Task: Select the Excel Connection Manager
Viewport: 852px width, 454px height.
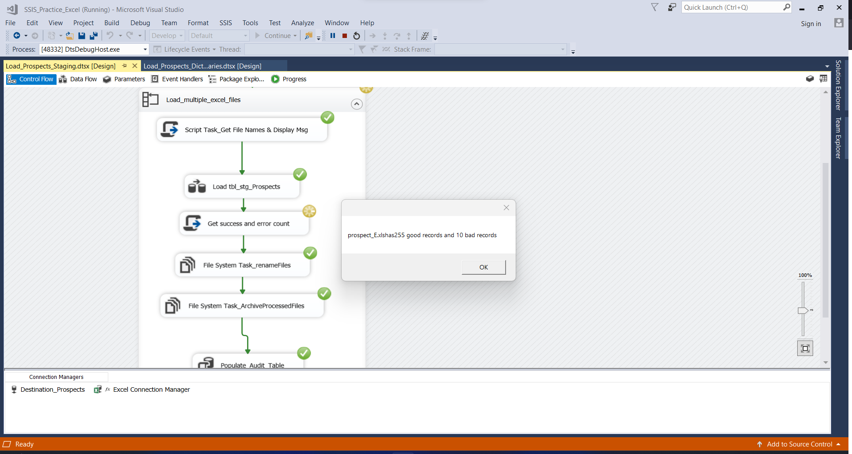Action: 142,390
